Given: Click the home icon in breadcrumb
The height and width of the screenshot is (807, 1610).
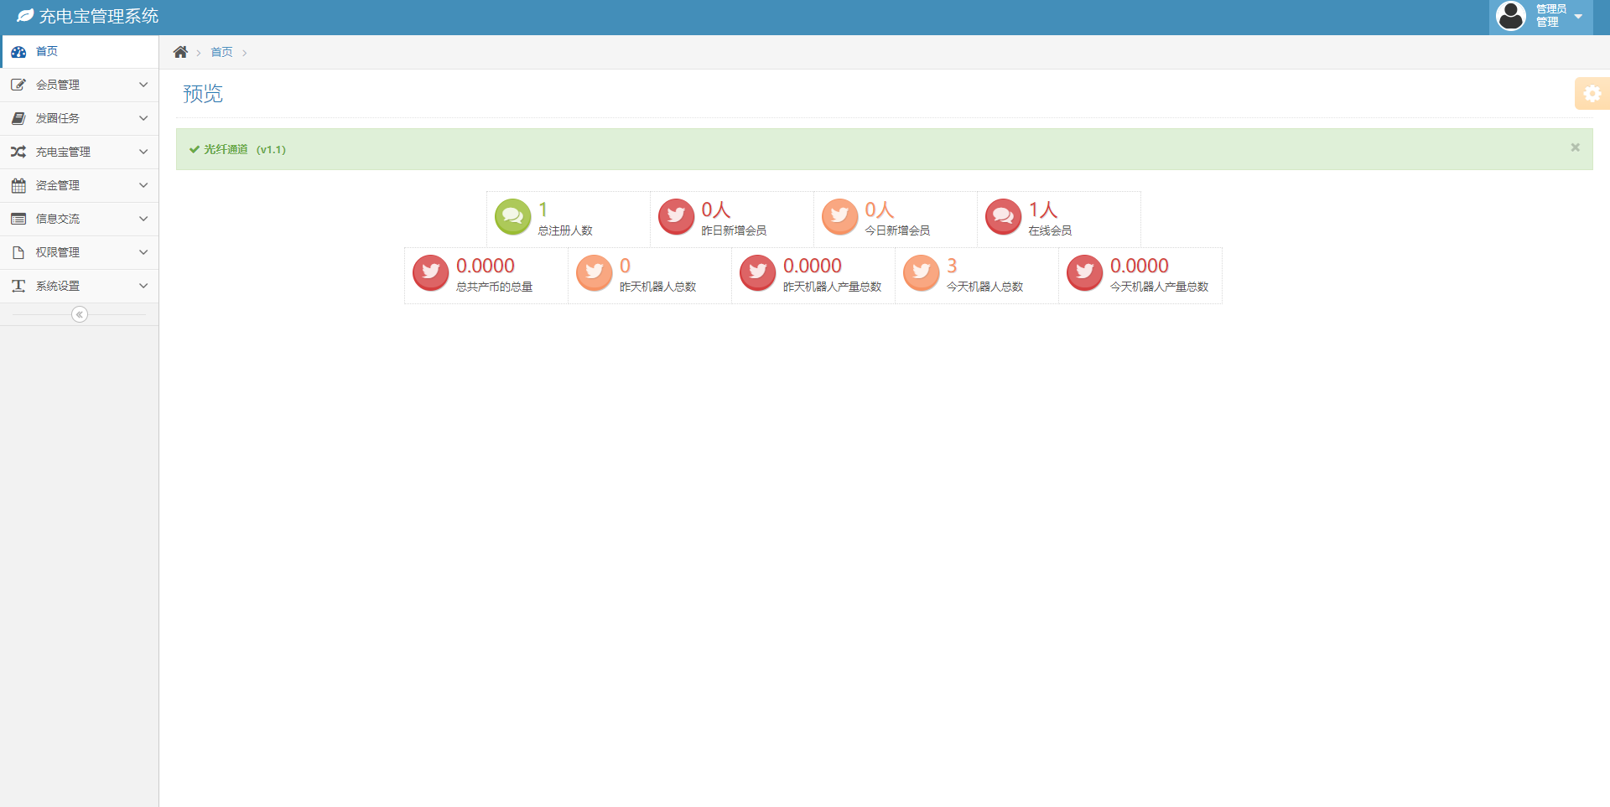Looking at the screenshot, I should click(180, 52).
